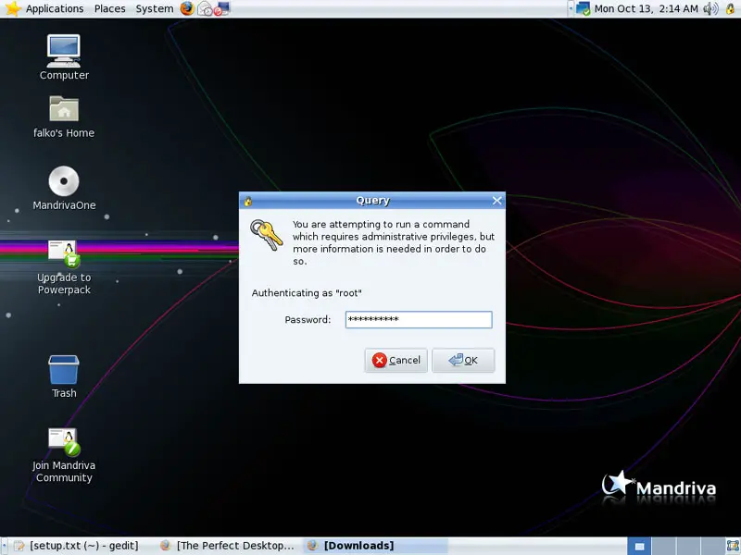This screenshot has width=741, height=555.
Task: Open the System menu
Action: pyautogui.click(x=154, y=8)
